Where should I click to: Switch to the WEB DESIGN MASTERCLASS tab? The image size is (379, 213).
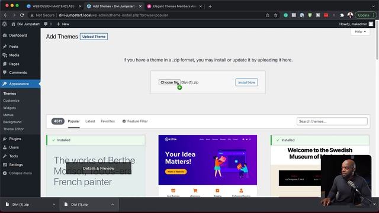(53, 7)
